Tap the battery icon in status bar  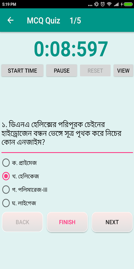click(x=128, y=4)
